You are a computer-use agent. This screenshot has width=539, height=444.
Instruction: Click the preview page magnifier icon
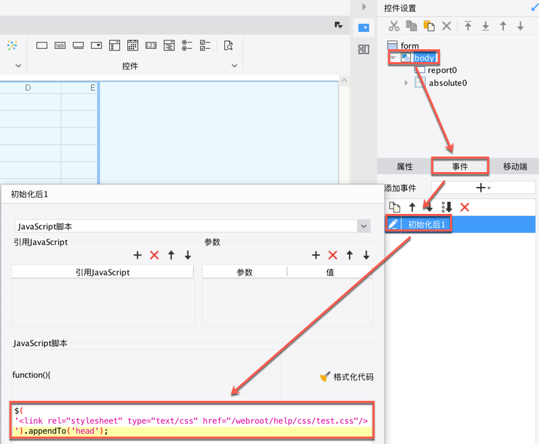coord(228,45)
